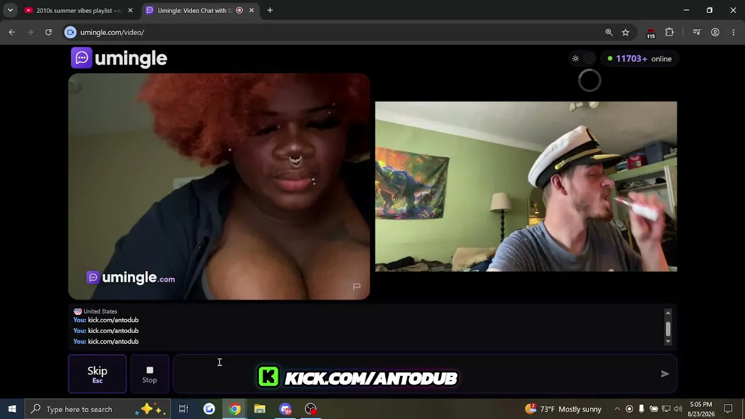Close the Umingle Video Chat tab
Viewport: 745px width, 419px height.
point(251,10)
